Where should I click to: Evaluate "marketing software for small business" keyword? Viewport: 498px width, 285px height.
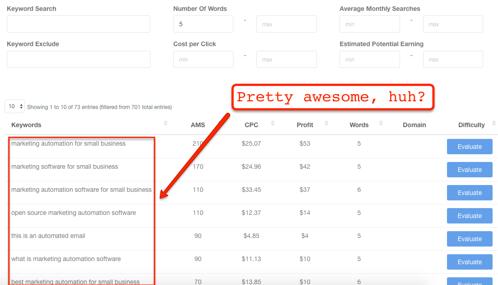pos(470,170)
